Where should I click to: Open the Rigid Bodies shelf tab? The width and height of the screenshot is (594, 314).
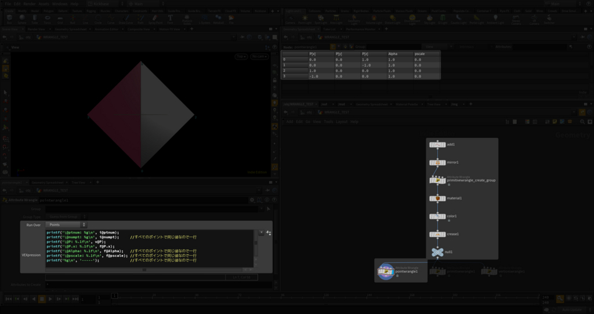361,11
